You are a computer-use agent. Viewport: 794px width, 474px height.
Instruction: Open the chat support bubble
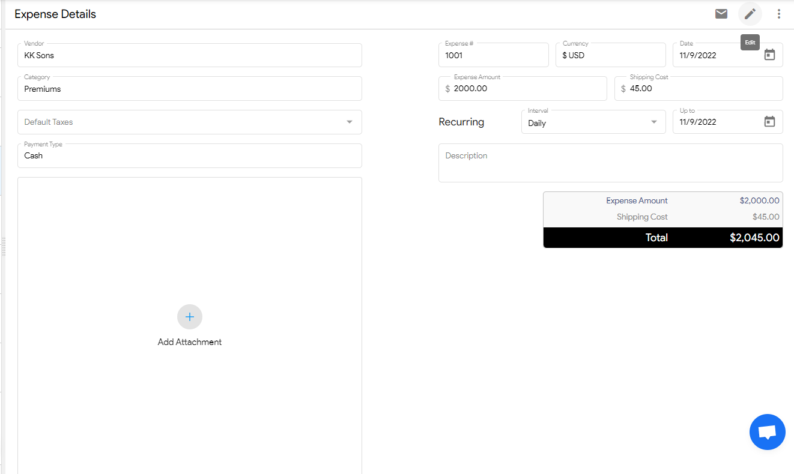click(x=767, y=432)
